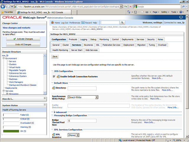This screenshot has width=189, height=142.
Task: Open the Monitoring tab
Action: 104,39
